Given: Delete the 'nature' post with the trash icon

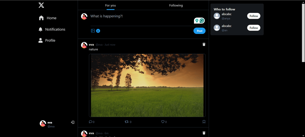Looking at the screenshot, I should pyautogui.click(x=204, y=44).
